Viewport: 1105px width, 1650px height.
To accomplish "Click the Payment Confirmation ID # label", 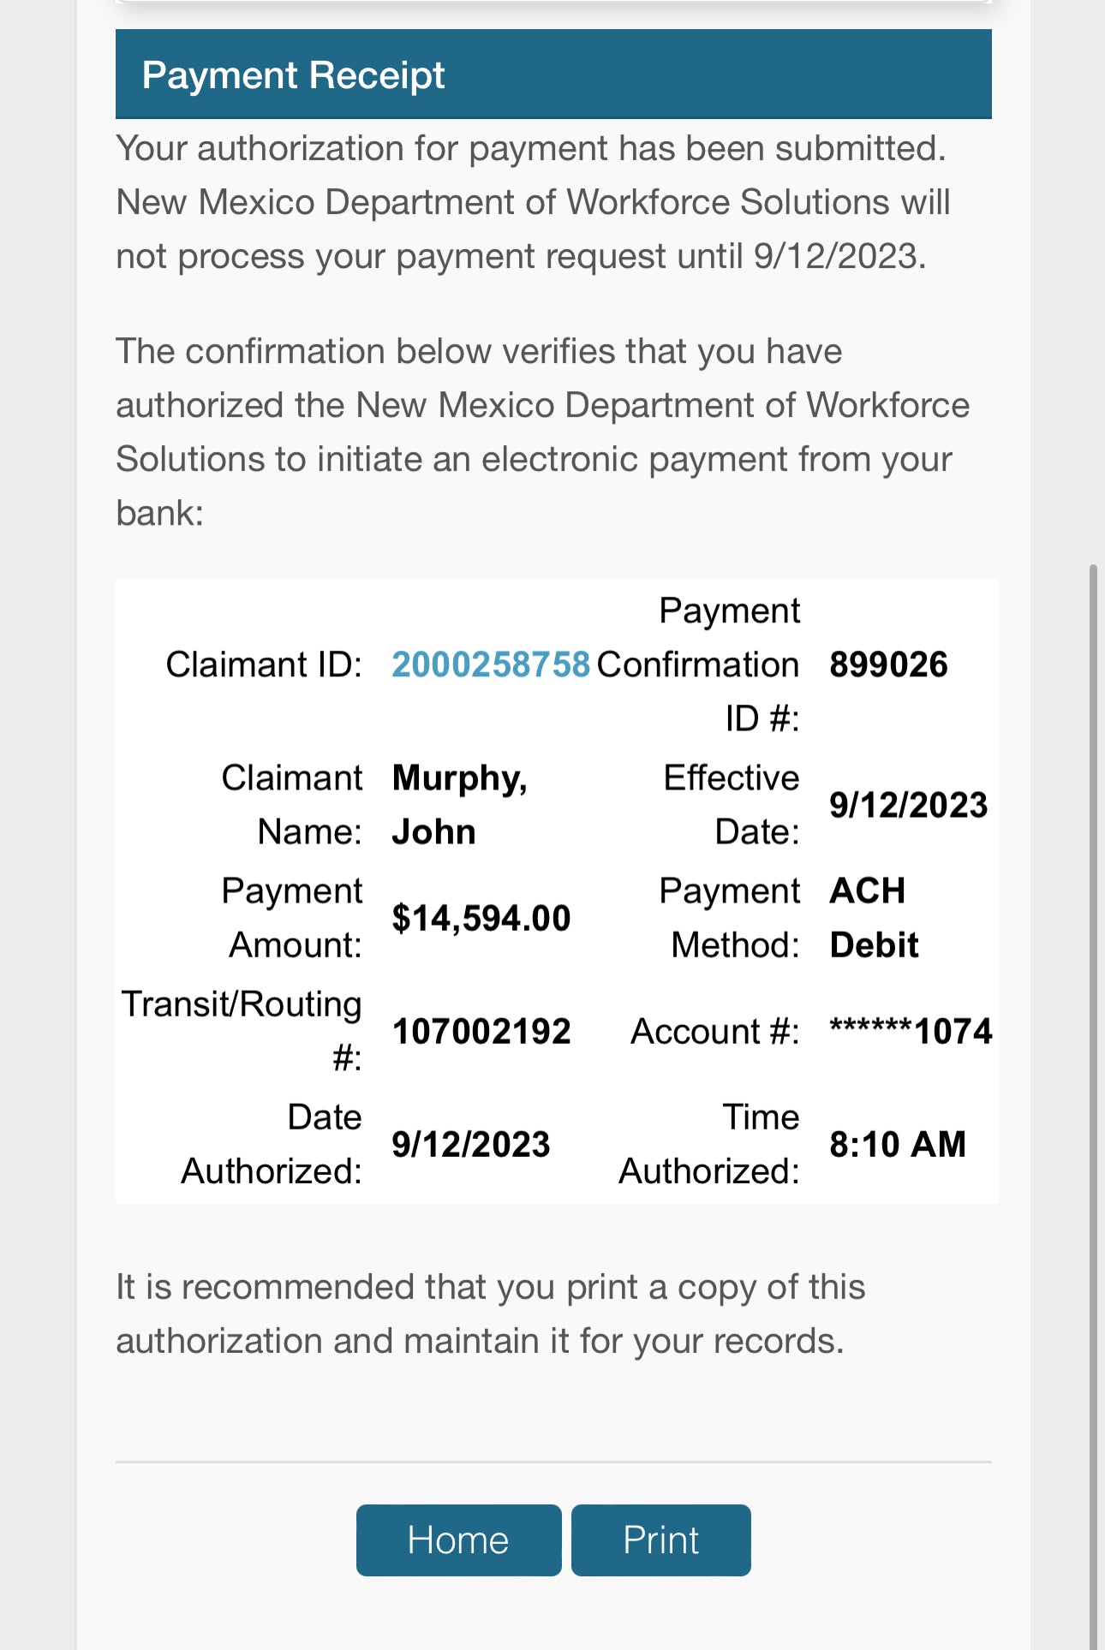I will pos(728,664).
